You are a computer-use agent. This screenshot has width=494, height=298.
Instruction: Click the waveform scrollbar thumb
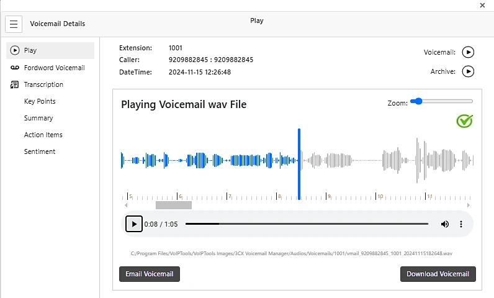174,205
